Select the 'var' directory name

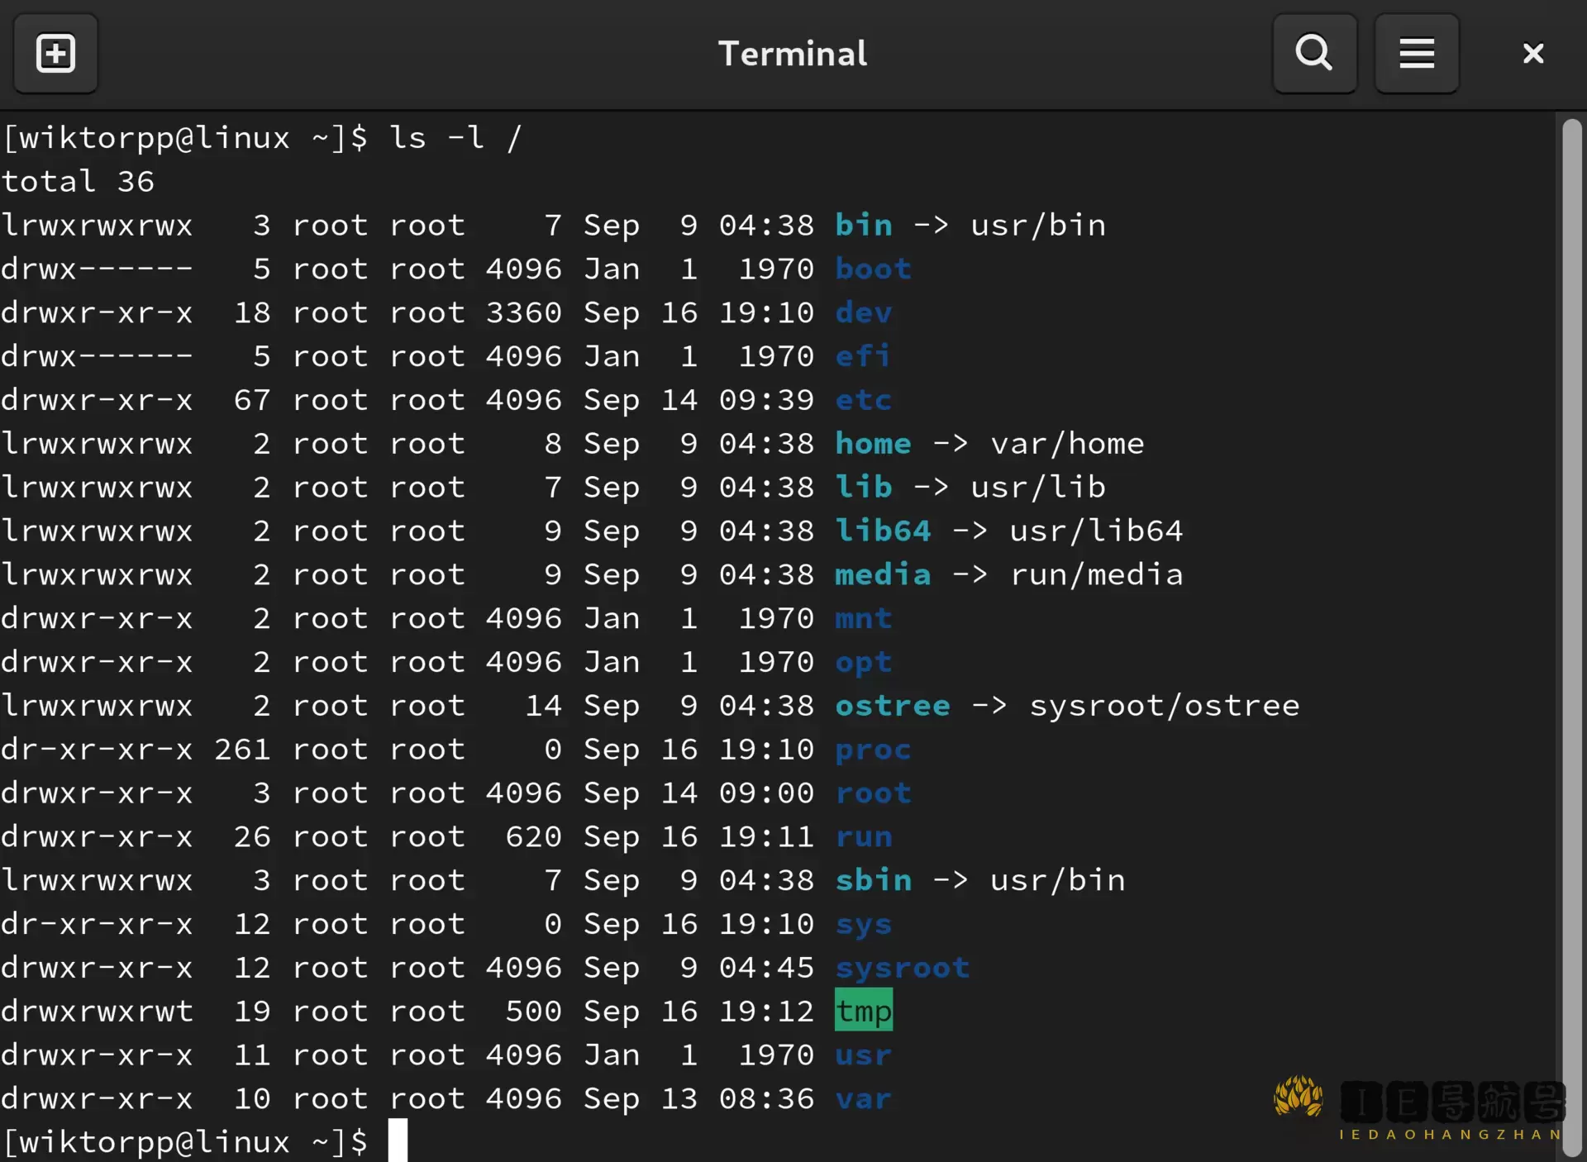point(864,1099)
